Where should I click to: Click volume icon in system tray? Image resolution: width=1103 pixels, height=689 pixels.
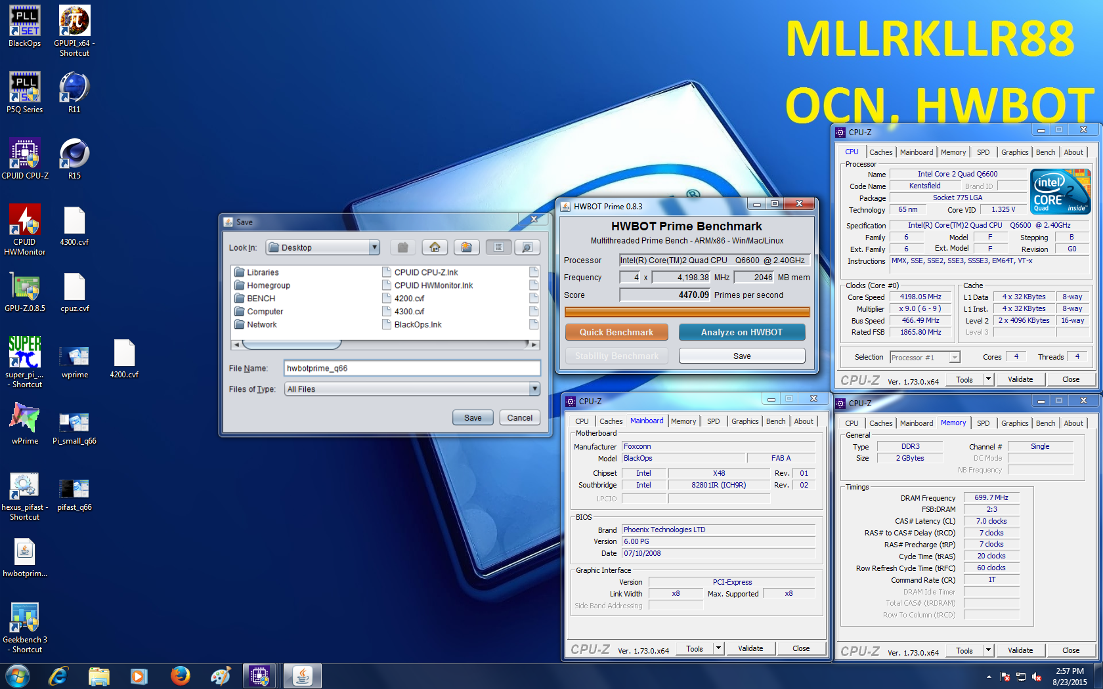click(1037, 677)
